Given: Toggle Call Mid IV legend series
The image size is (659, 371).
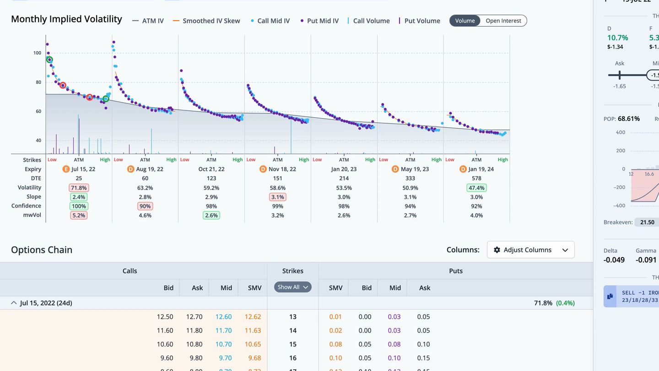Looking at the screenshot, I should point(270,21).
